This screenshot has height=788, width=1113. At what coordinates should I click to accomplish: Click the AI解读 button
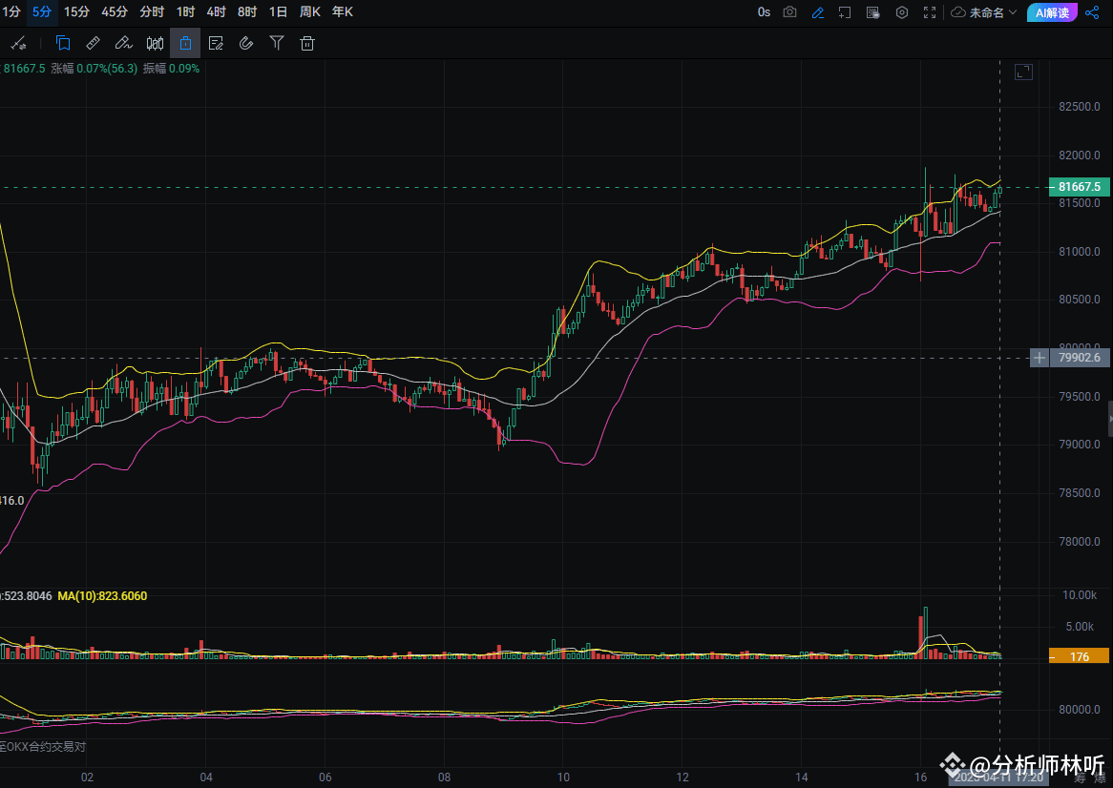coord(1053,12)
